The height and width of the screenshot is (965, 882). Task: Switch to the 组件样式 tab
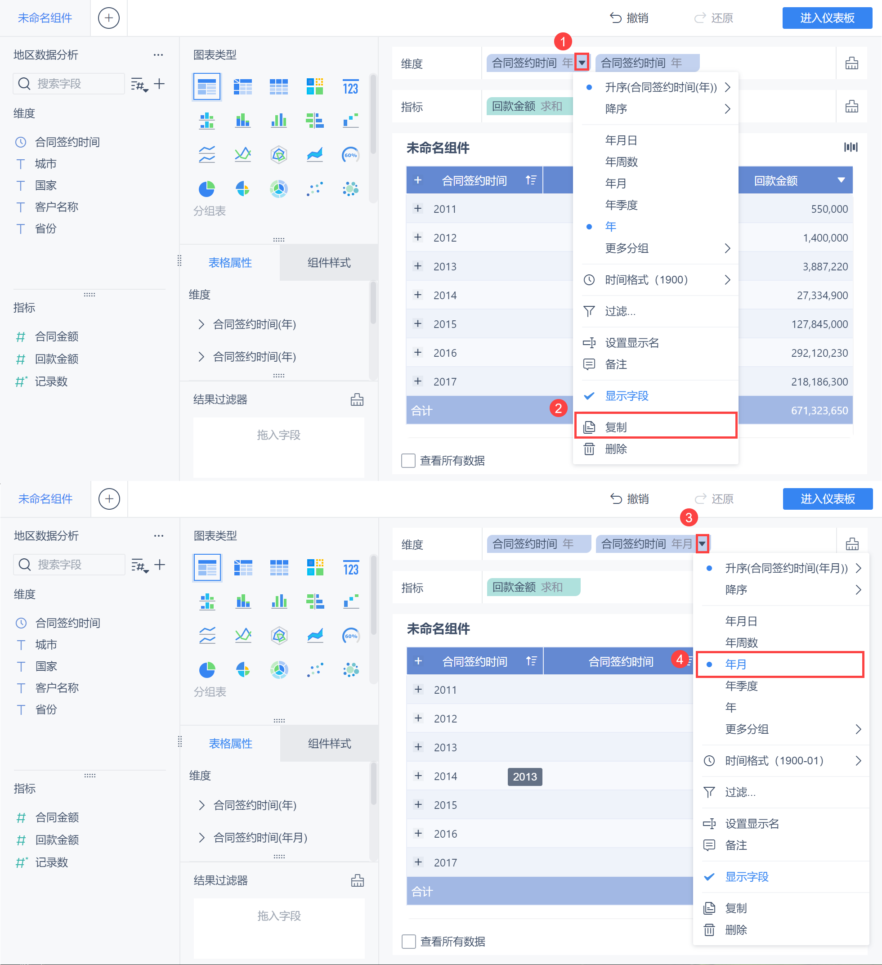point(329,263)
